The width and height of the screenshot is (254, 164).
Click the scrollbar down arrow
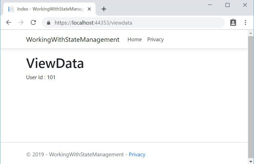point(251,161)
